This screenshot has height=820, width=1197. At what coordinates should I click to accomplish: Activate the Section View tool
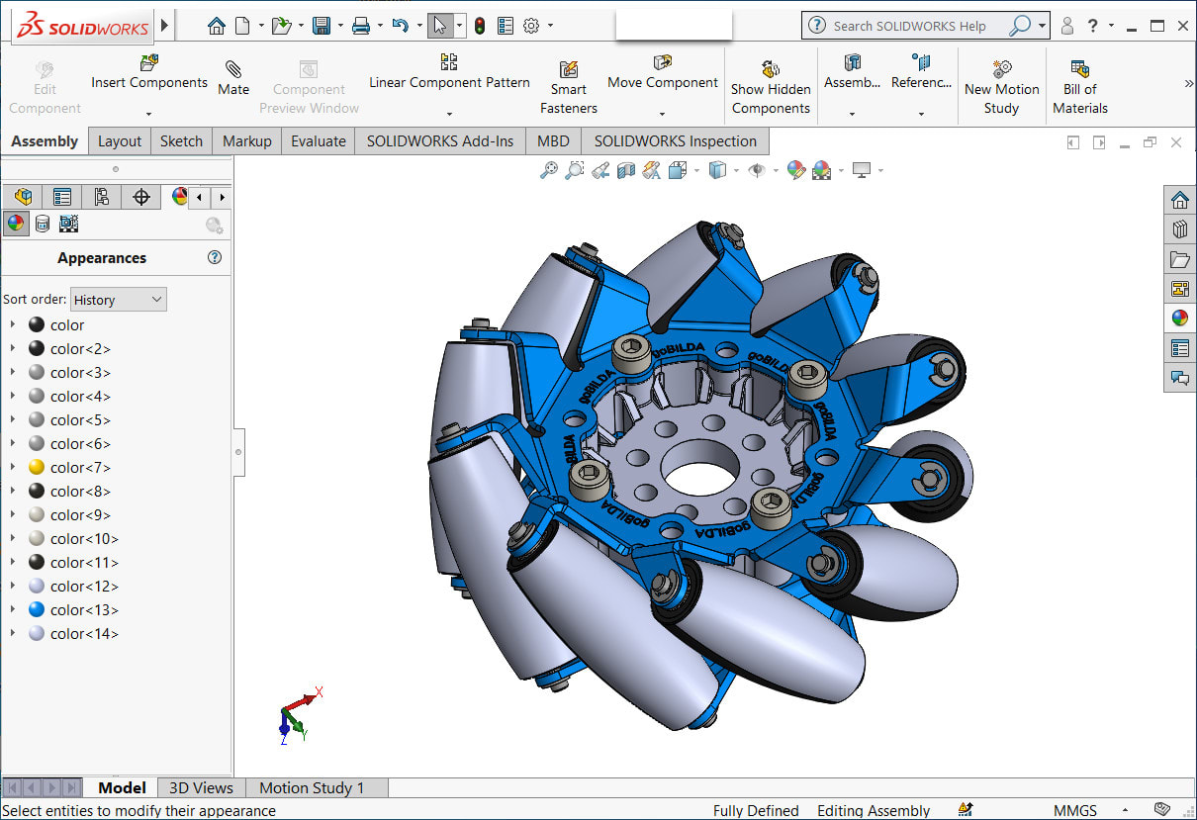click(625, 171)
